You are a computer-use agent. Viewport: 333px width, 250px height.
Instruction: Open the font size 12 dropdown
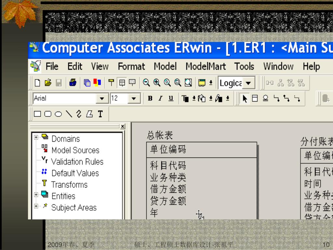coord(134,99)
